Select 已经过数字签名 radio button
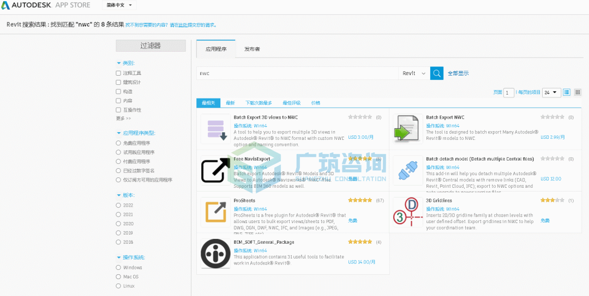Image resolution: width=589 pixels, height=296 pixels. click(118, 170)
